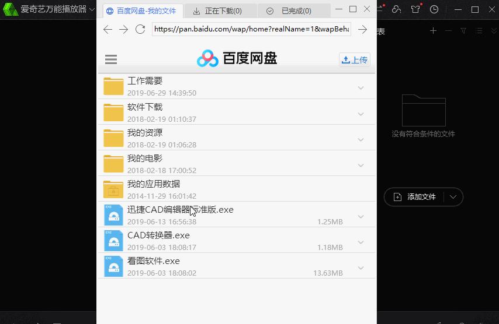Maximize the Baidu Netdisk panel window

(352, 9)
